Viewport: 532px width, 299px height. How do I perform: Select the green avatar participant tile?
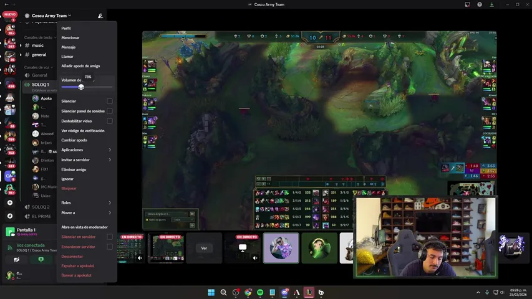coord(319,248)
